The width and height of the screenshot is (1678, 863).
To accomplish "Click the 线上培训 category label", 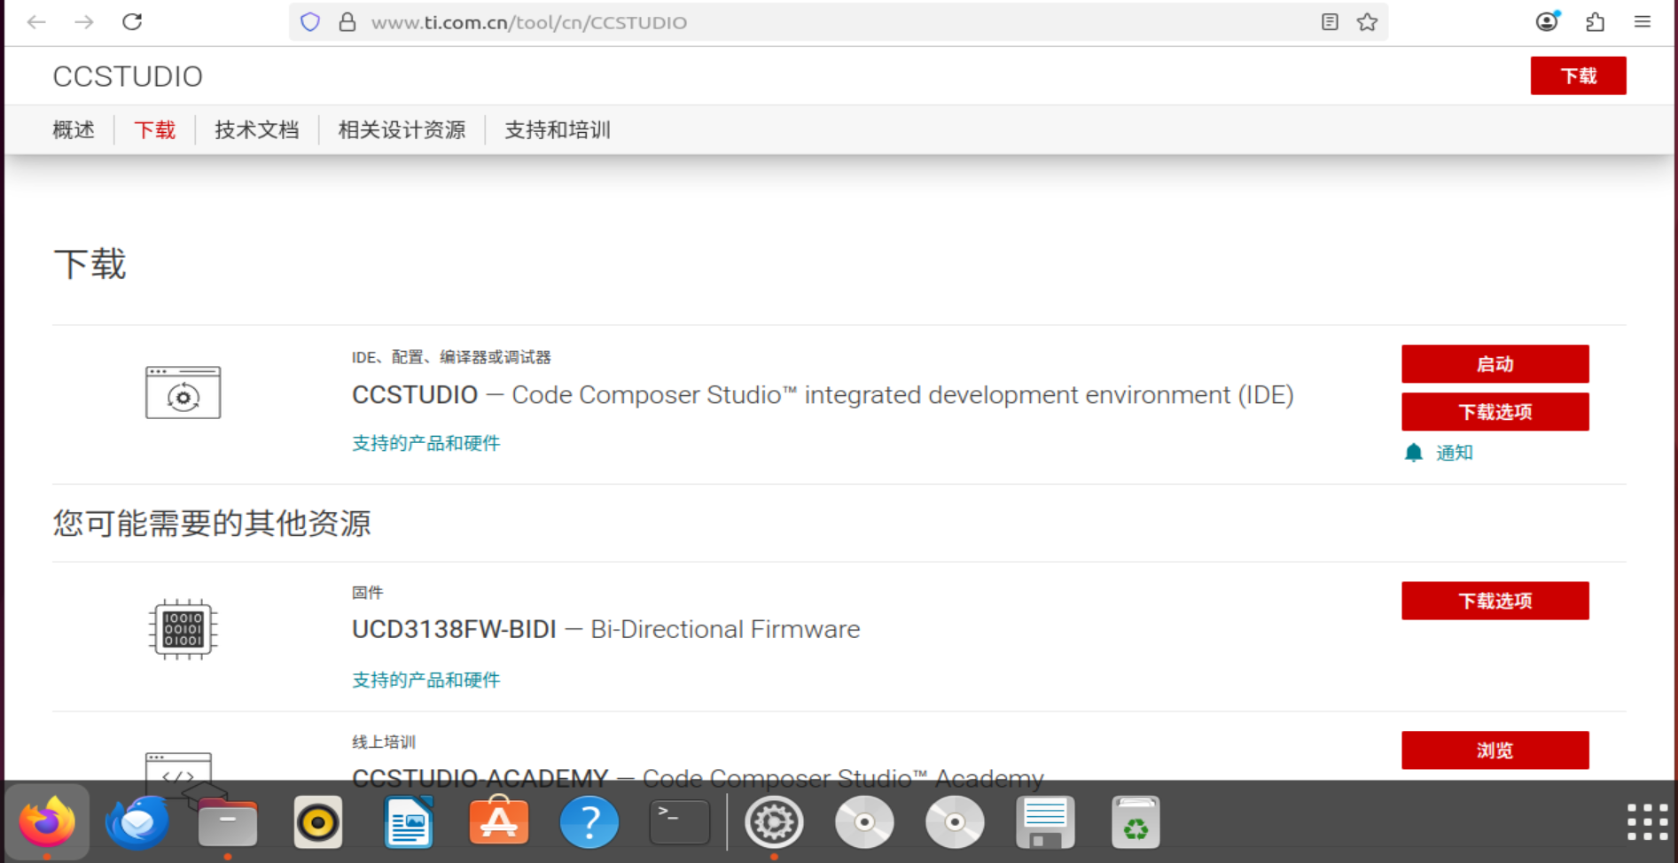I will tap(384, 742).
